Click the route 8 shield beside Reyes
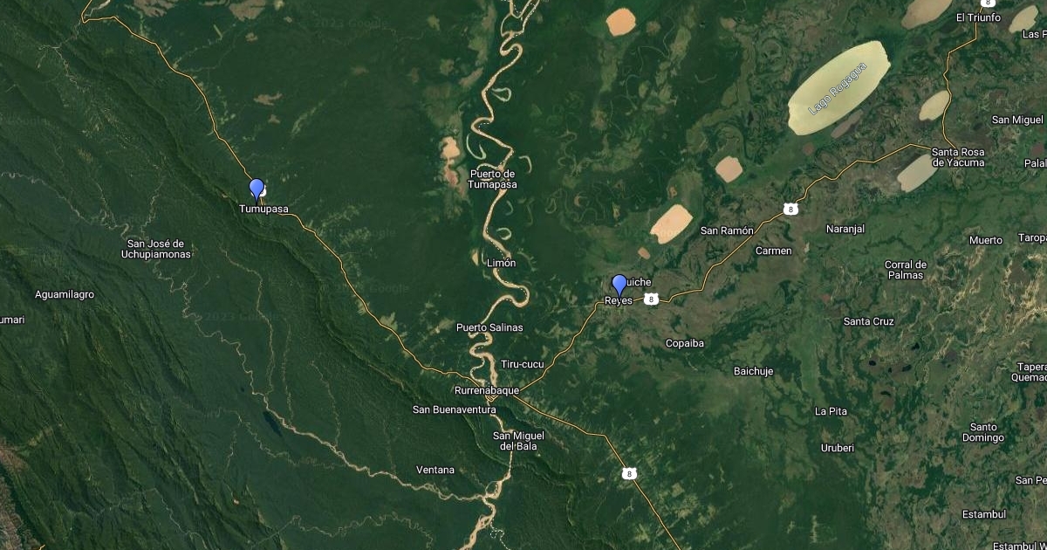 coord(652,299)
